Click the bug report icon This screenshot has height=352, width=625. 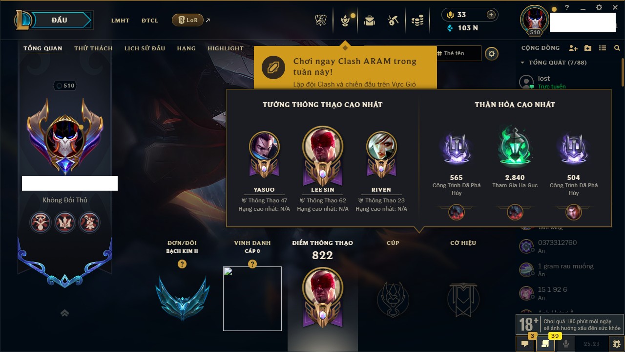point(617,344)
